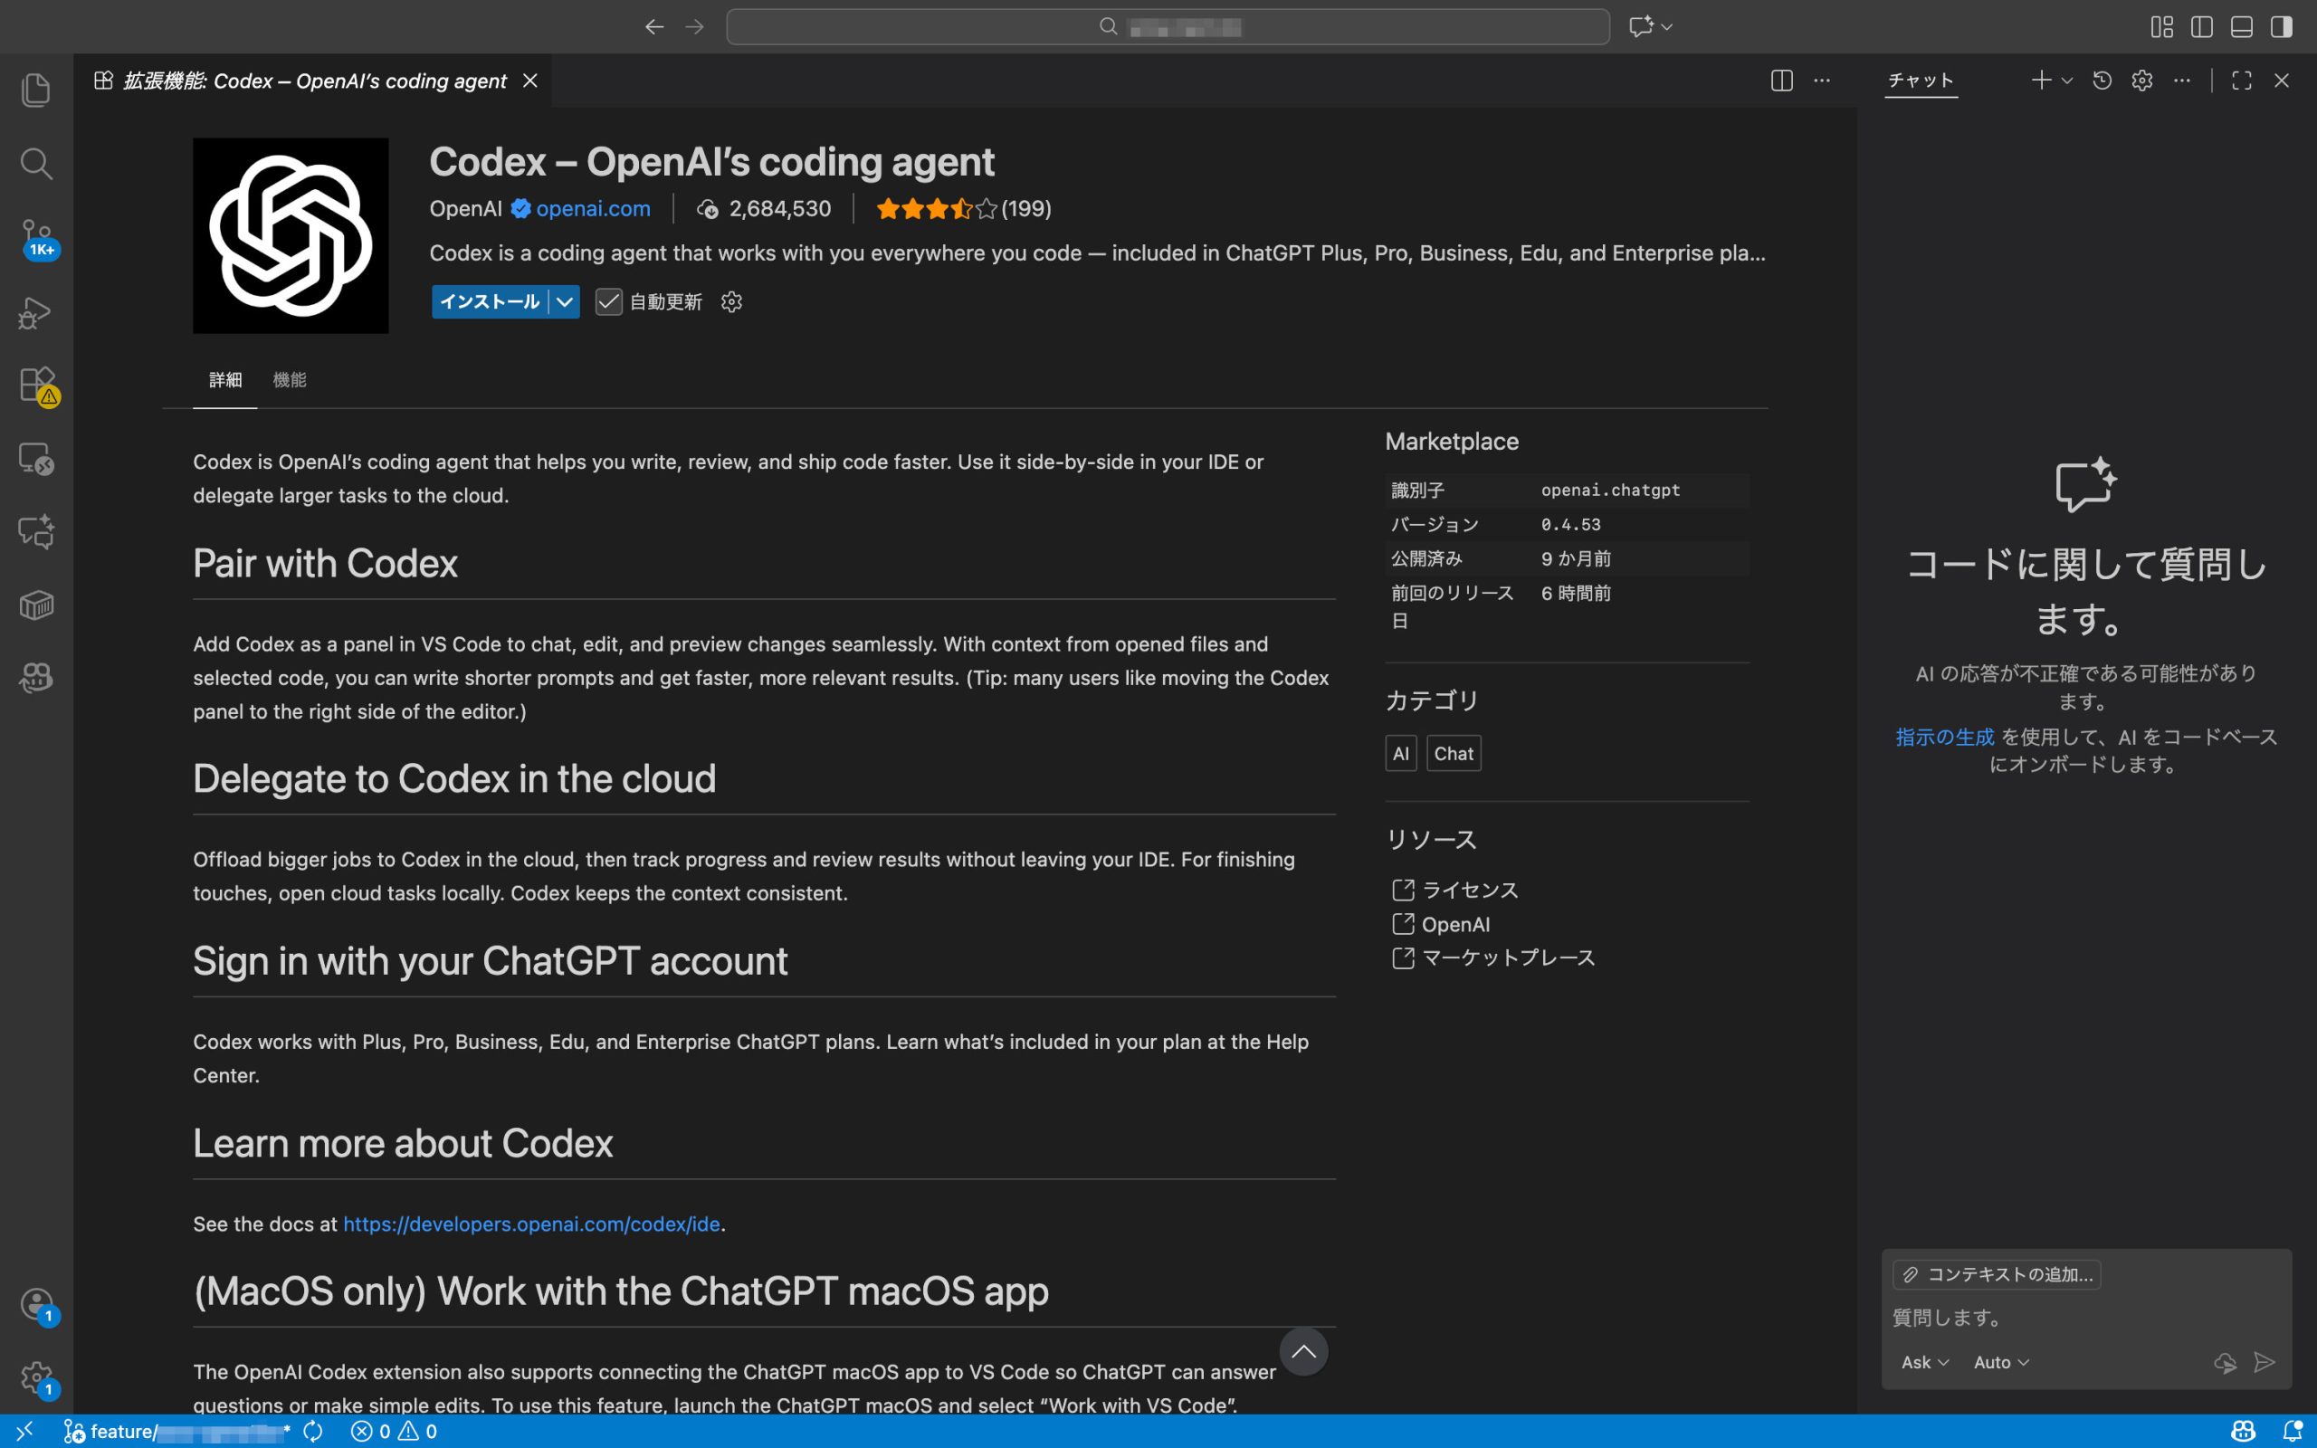The width and height of the screenshot is (2317, 1448).
Task: Click extension settings gear next to 自動更新
Action: pyautogui.click(x=731, y=301)
